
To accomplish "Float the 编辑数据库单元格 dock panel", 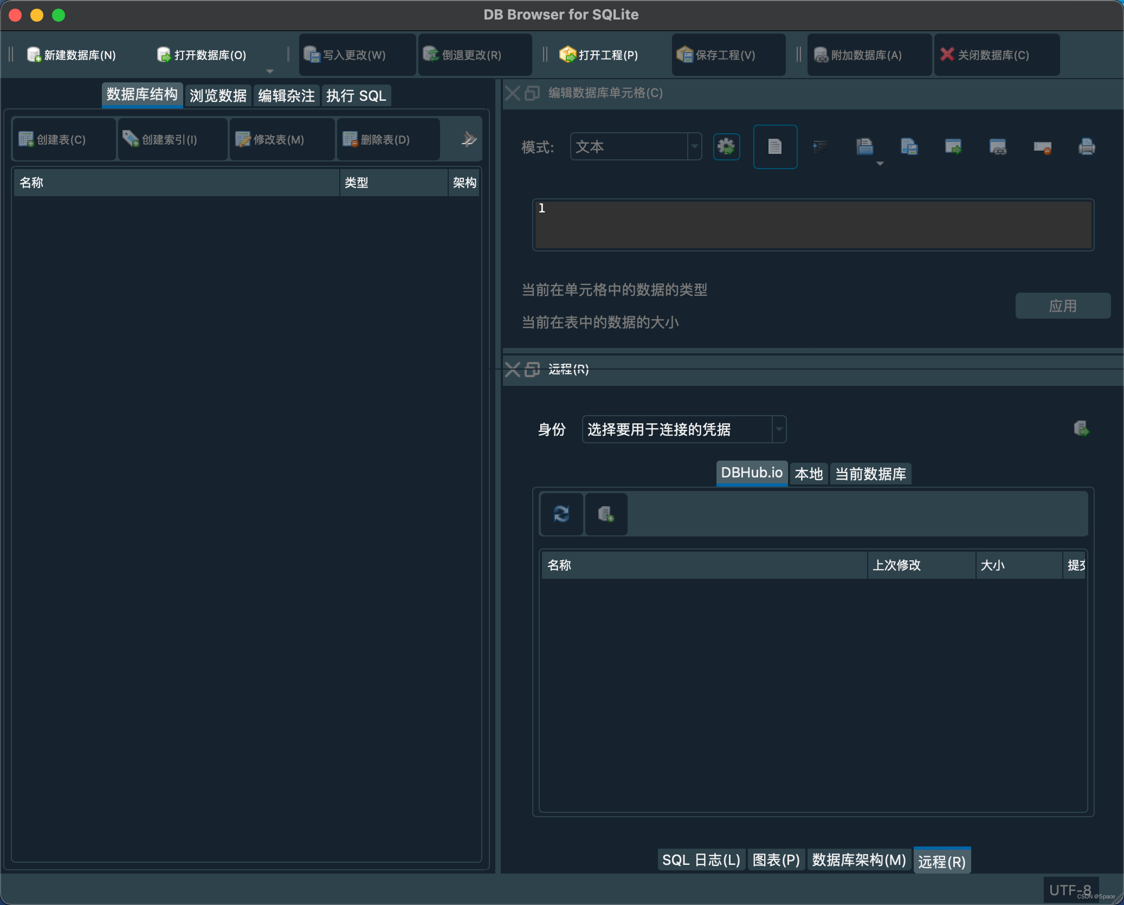I will coord(532,93).
